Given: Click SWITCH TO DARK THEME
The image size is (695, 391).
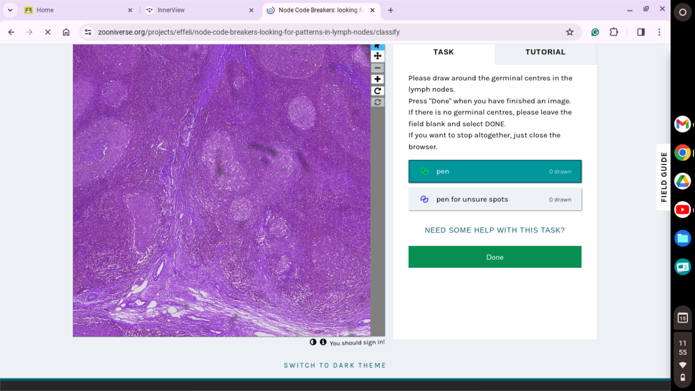Looking at the screenshot, I should [335, 365].
